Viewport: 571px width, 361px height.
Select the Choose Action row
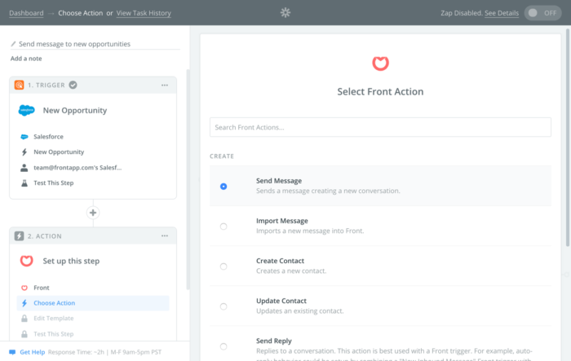[93, 303]
